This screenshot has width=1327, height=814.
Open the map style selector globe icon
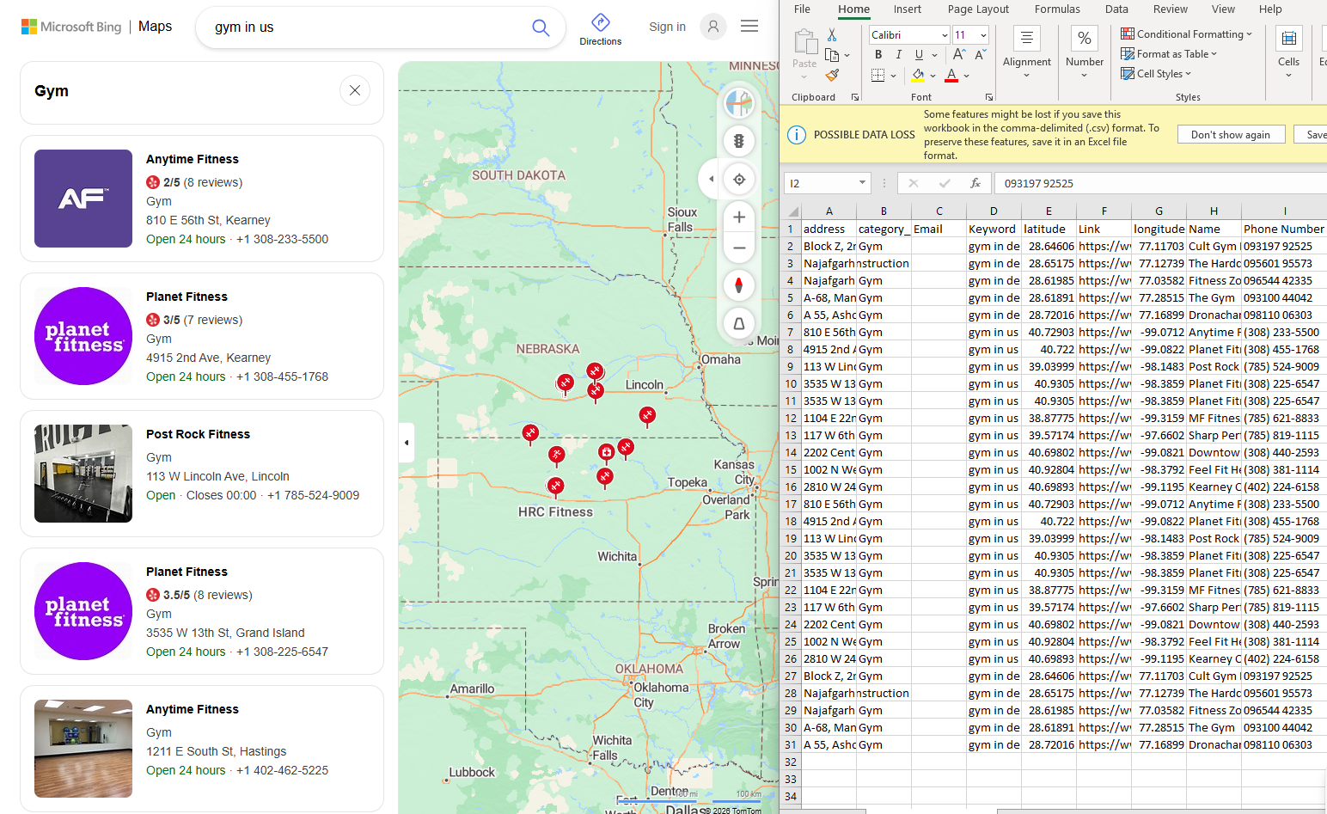tap(739, 103)
